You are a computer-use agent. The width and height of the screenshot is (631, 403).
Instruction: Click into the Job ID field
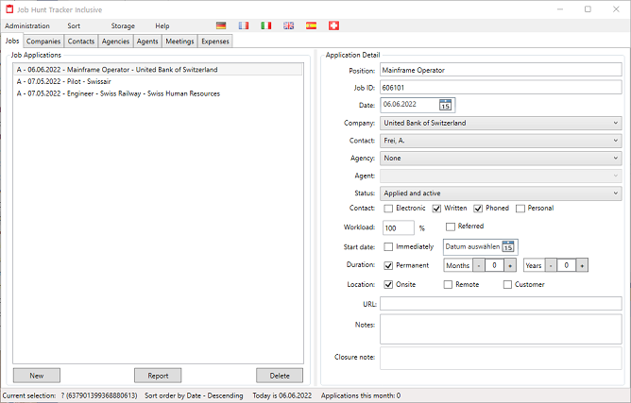501,87
